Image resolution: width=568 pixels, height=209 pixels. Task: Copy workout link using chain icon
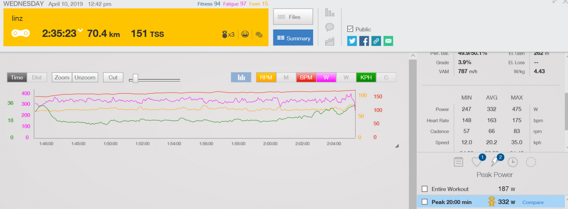[x=376, y=41]
